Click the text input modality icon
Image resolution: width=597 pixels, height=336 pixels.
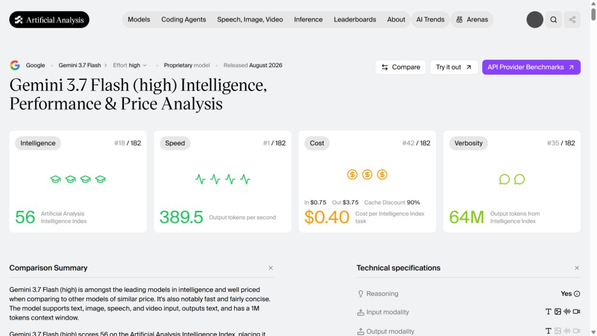[x=548, y=311]
